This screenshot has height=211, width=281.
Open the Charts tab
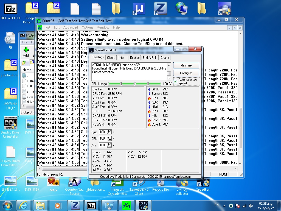pyautogui.click(x=165, y=58)
